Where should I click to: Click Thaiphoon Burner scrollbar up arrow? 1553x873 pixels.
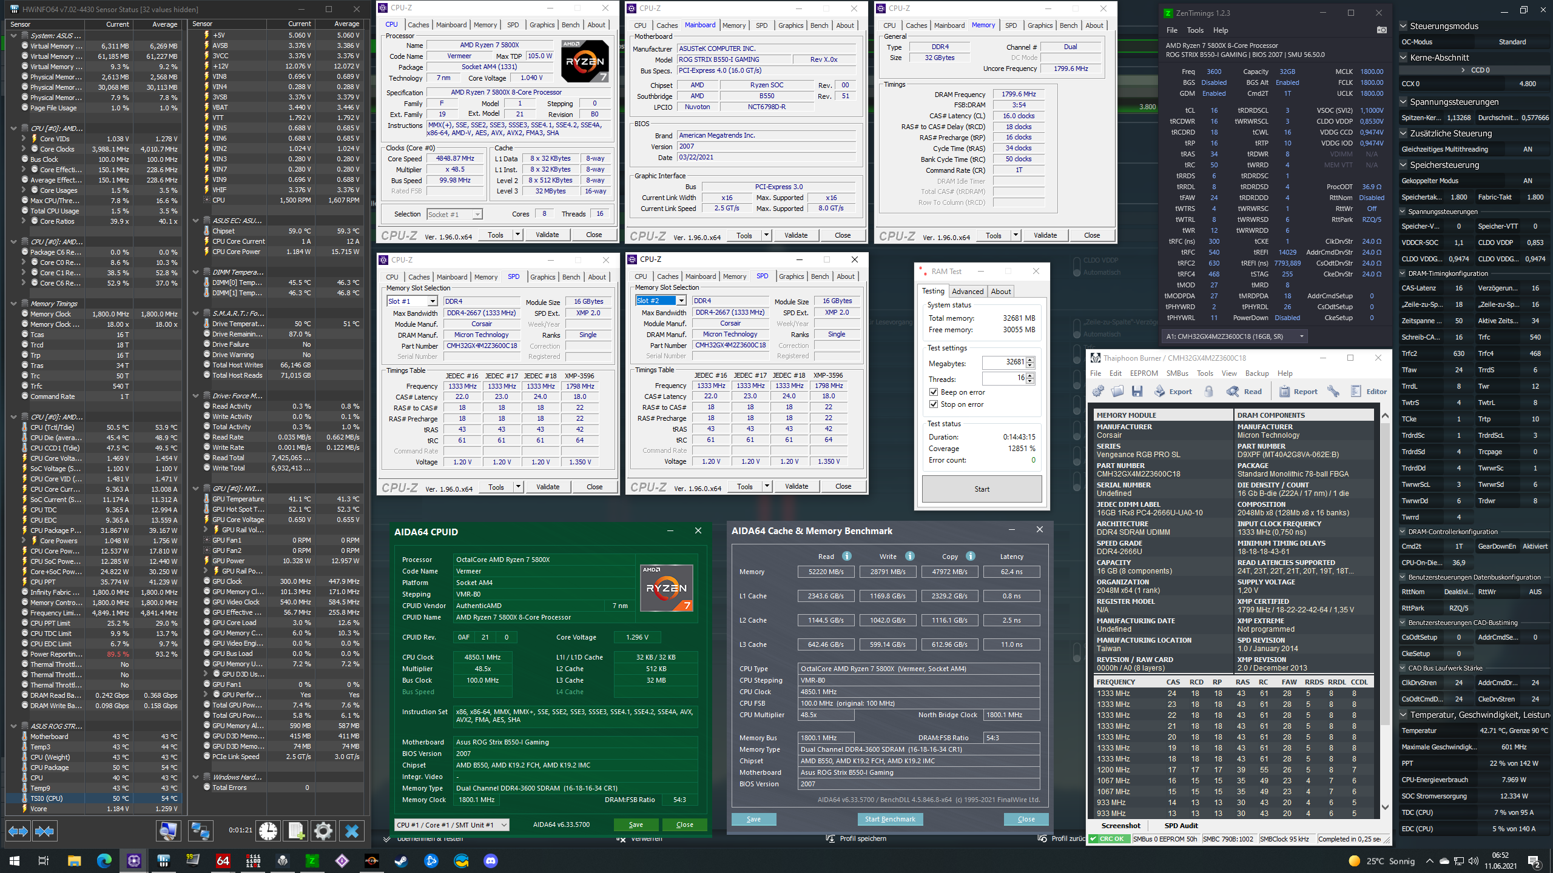(x=1385, y=416)
